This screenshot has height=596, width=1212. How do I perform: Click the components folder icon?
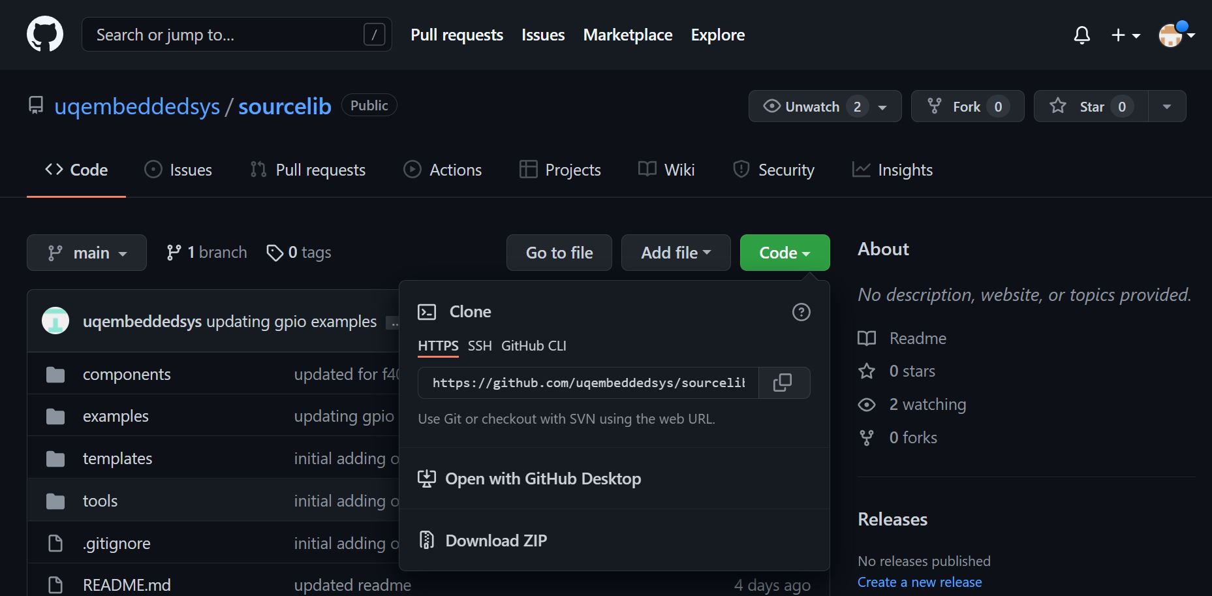(x=55, y=374)
